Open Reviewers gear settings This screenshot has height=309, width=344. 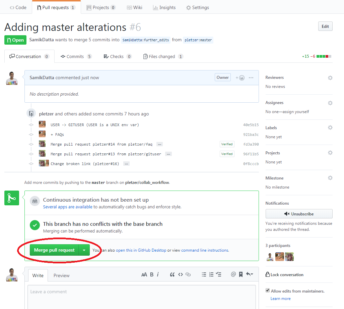330,78
